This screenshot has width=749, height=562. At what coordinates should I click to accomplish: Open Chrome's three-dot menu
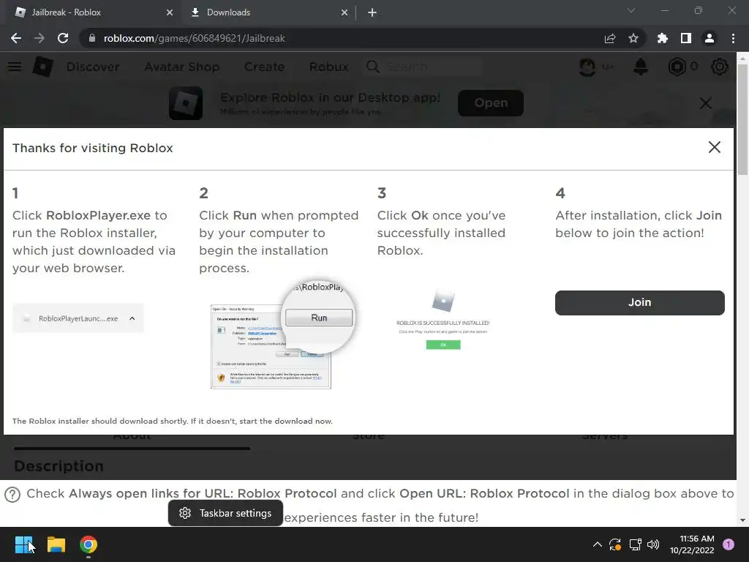click(x=733, y=38)
